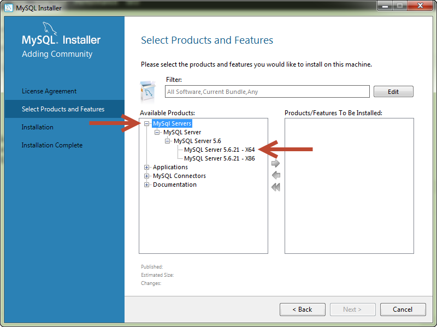Viewport: 437px width, 327px height.
Task: Select the MySQL Connectors item
Action: click(x=179, y=176)
